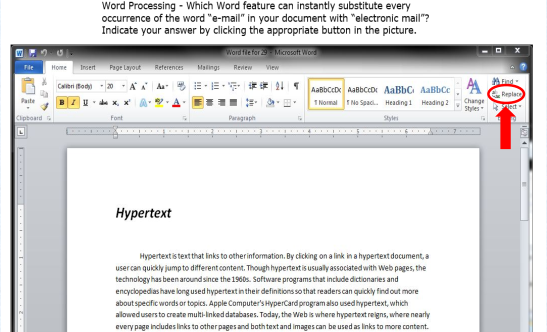Click Shrink Font icon
547x332 pixels.
click(x=144, y=86)
